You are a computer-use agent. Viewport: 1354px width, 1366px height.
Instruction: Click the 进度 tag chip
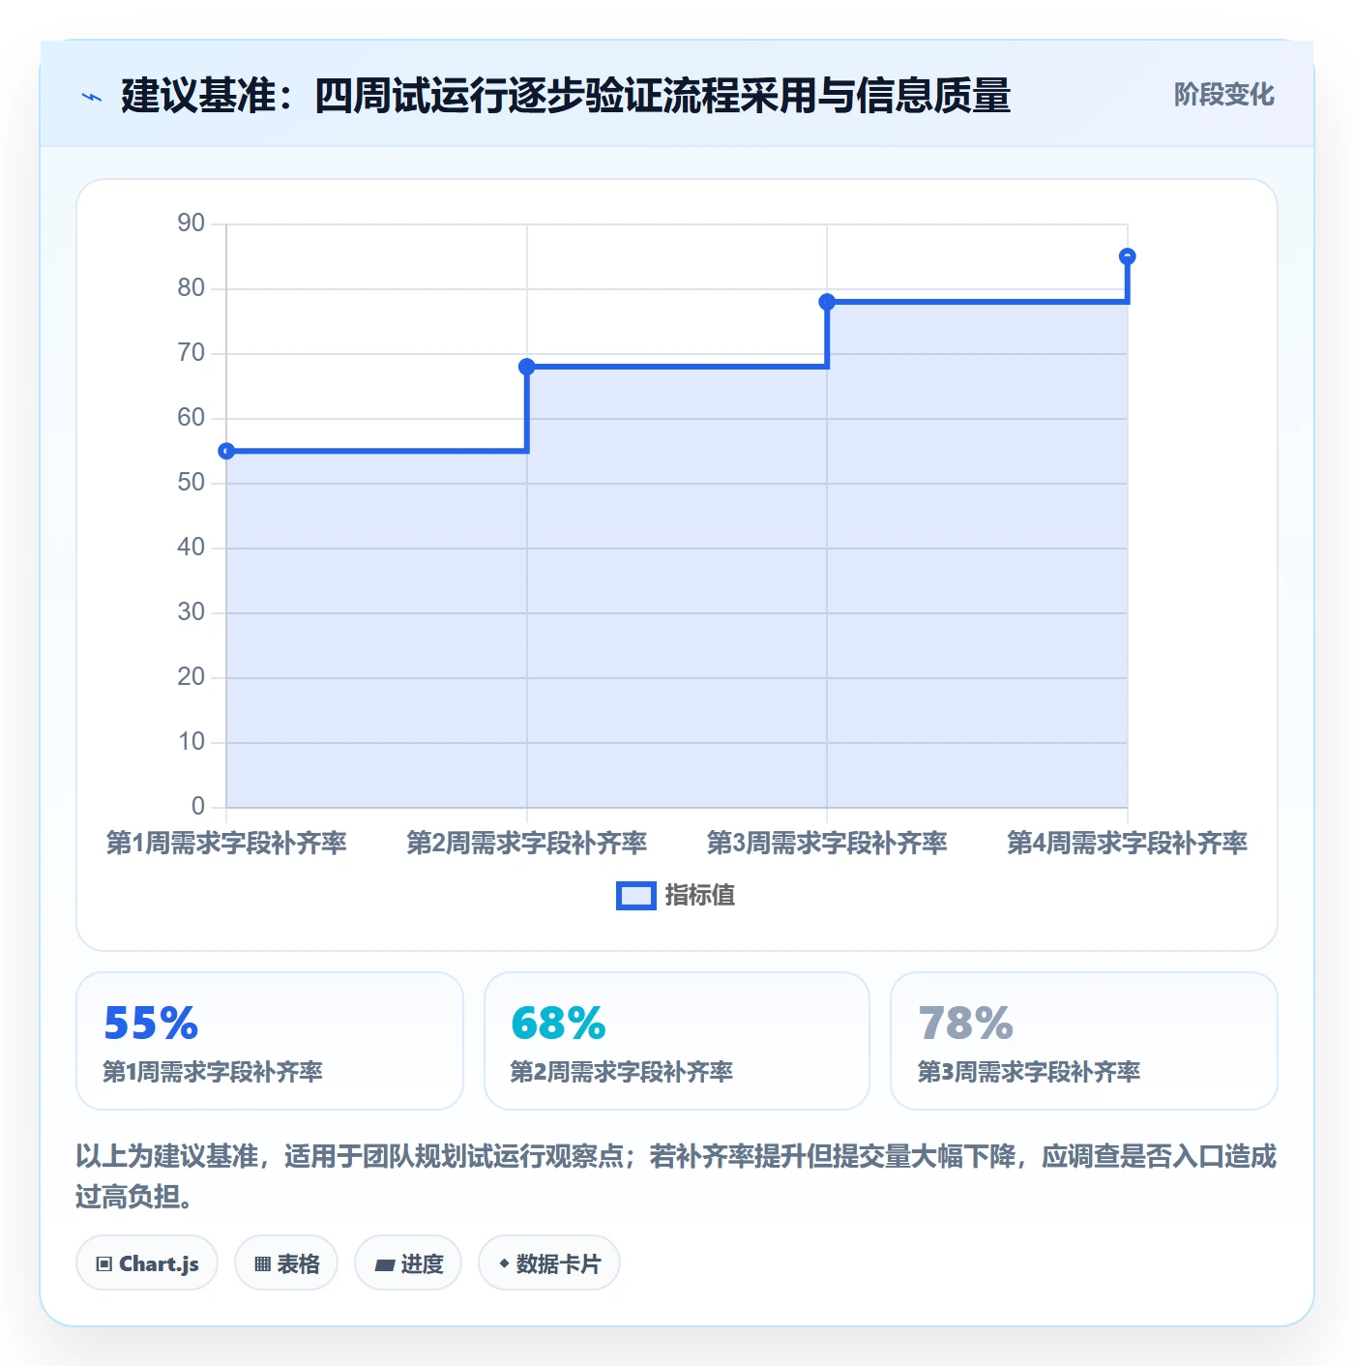pos(408,1263)
